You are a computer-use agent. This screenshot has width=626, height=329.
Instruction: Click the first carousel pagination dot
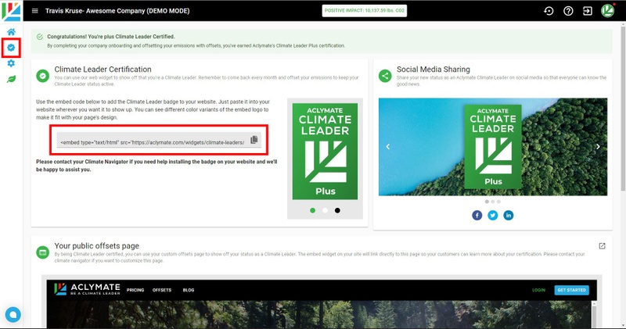(487, 202)
